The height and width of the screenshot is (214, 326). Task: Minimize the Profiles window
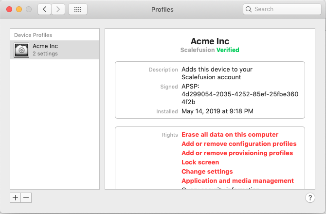click(19, 9)
